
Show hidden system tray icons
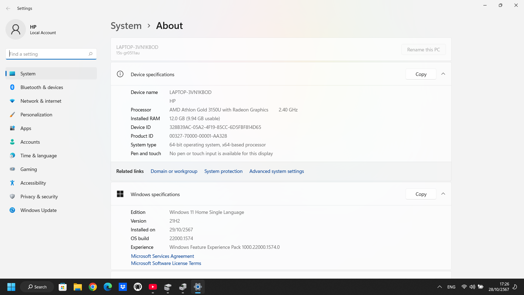(x=439, y=287)
